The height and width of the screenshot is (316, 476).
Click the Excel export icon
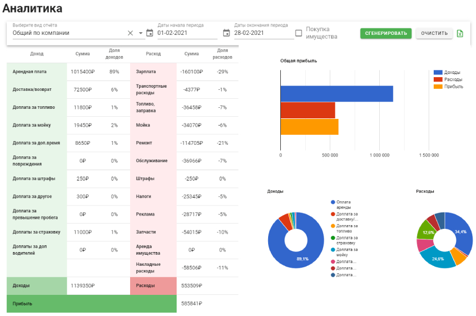coord(460,33)
